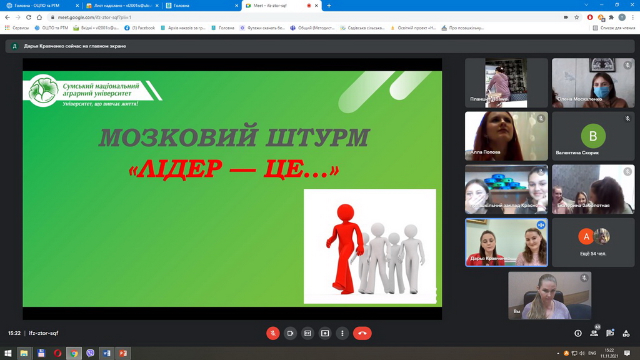640x360 pixels.
Task: Show the participants list panel
Action: (594, 333)
